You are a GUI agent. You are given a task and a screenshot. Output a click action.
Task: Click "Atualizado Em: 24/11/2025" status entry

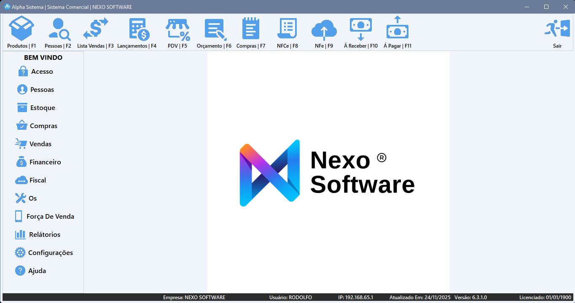click(420, 298)
